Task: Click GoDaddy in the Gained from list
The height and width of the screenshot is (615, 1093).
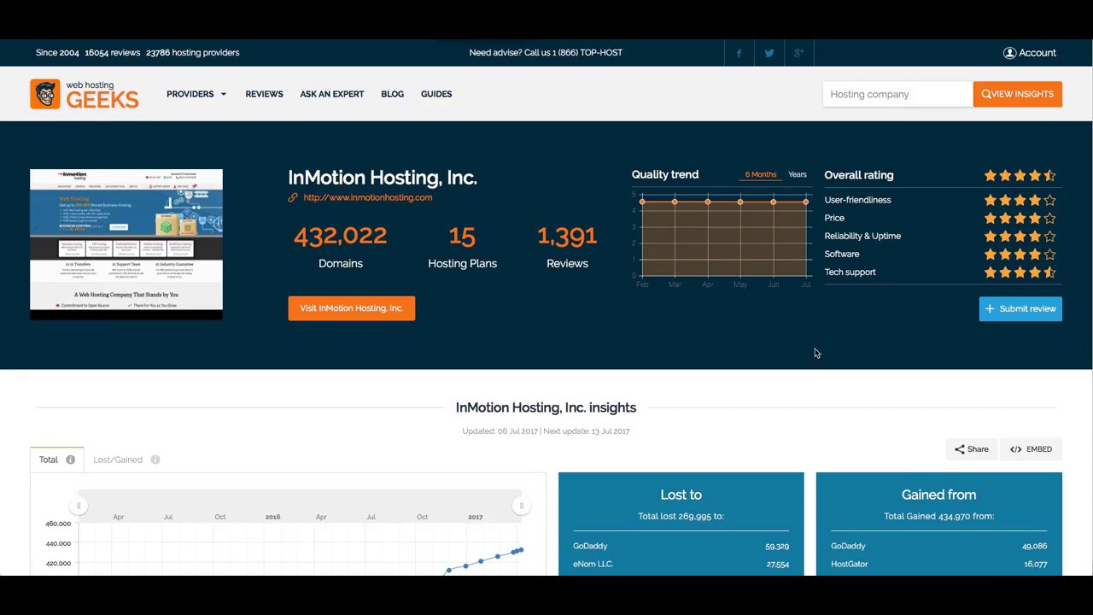Action: (848, 546)
